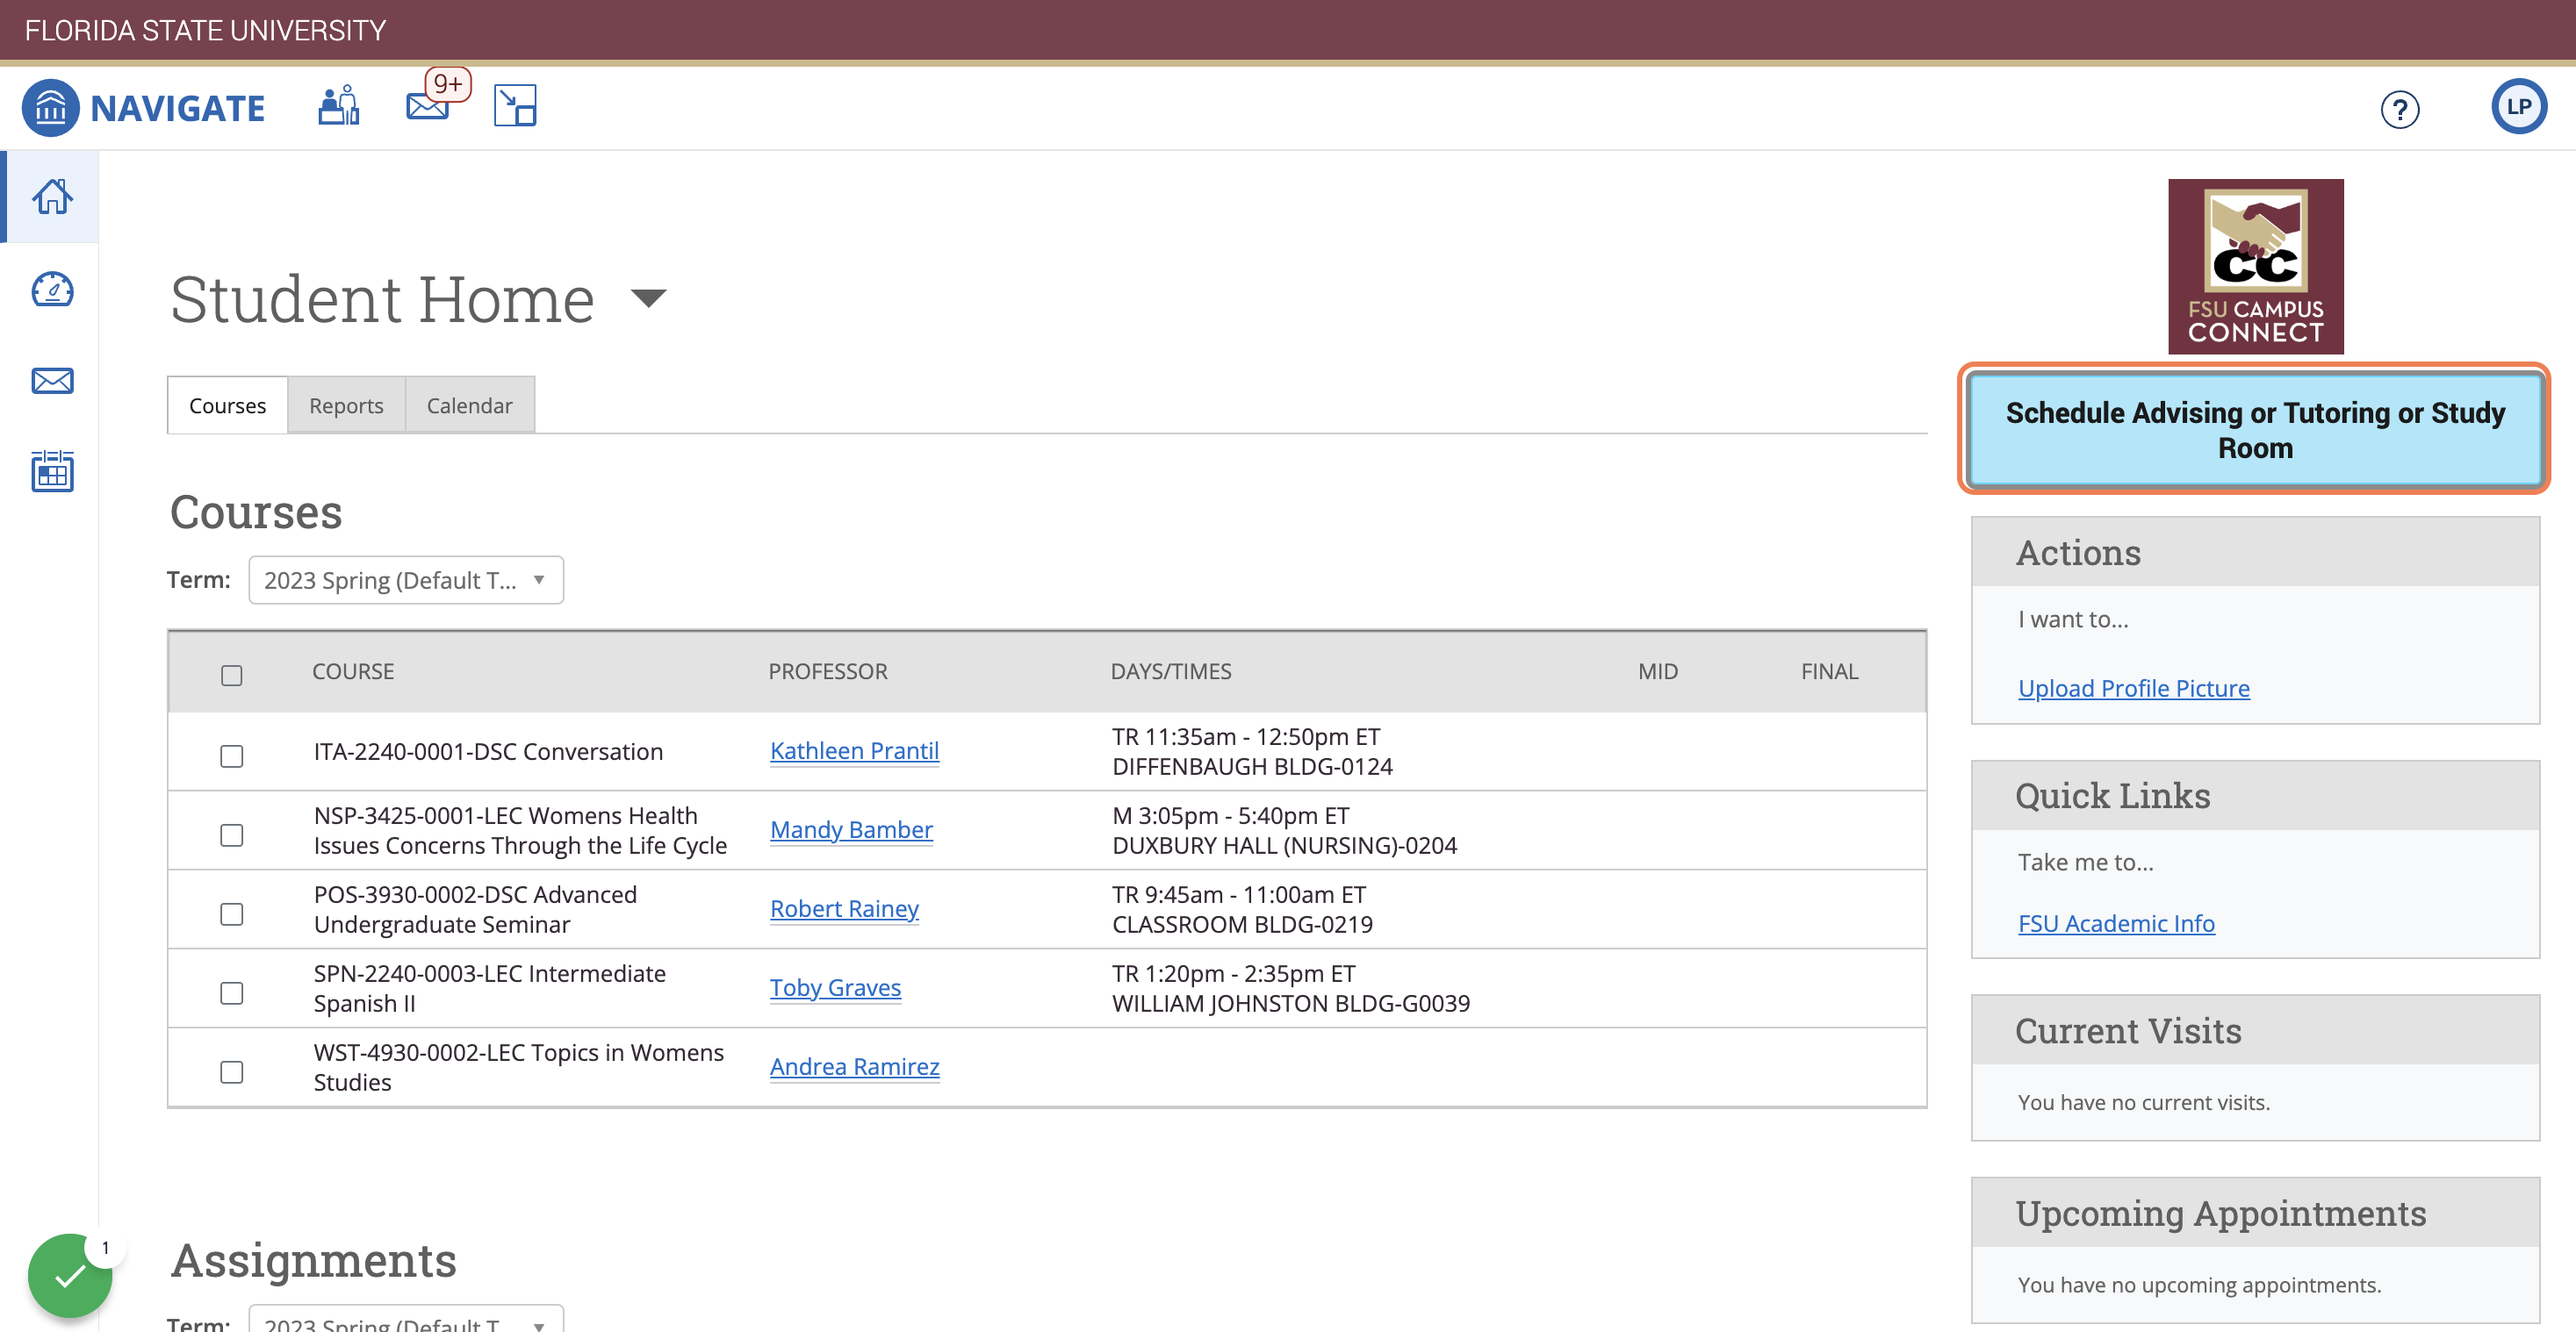
Task: Click the FSU Campus Connect logo
Action: 2255,266
